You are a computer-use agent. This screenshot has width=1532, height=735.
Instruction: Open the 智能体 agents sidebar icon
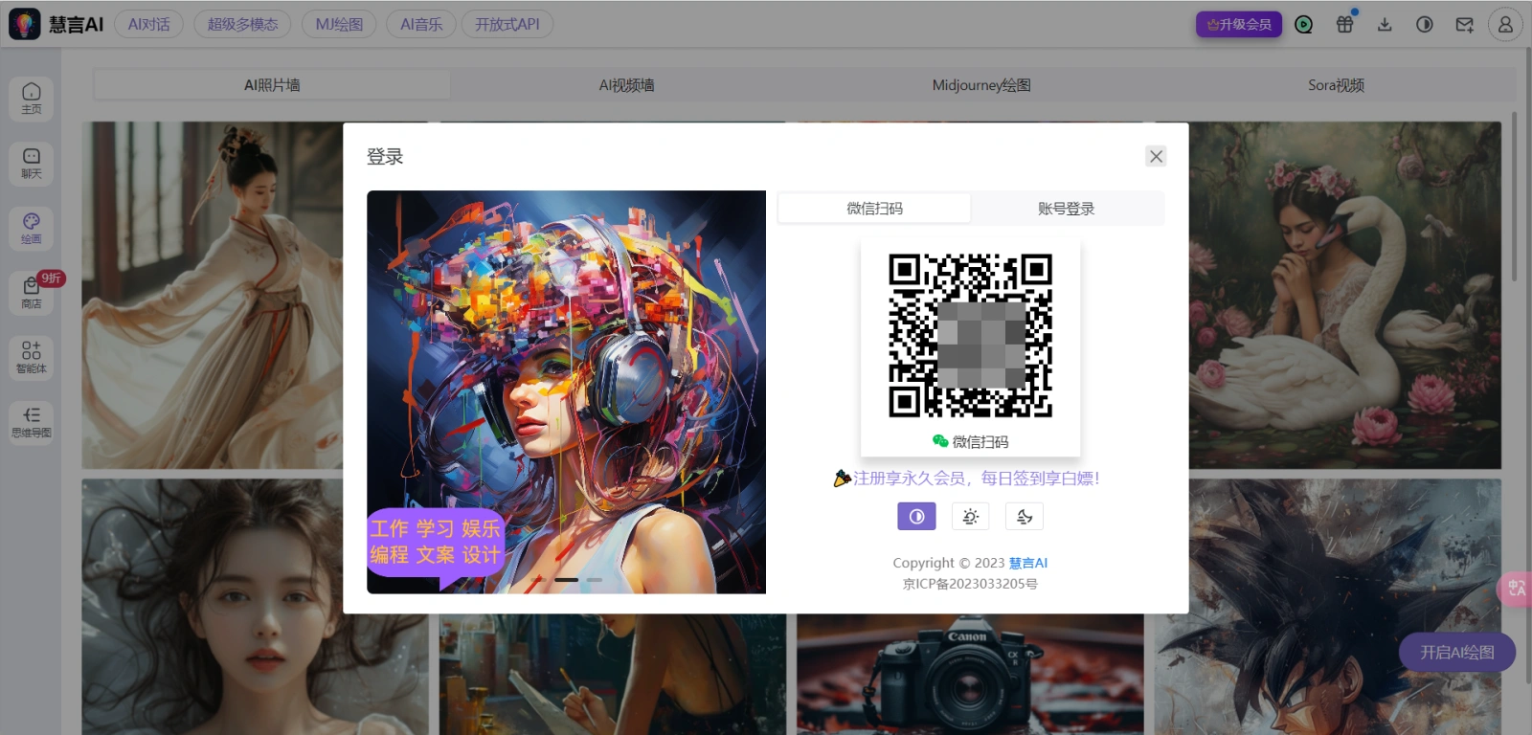(x=31, y=356)
